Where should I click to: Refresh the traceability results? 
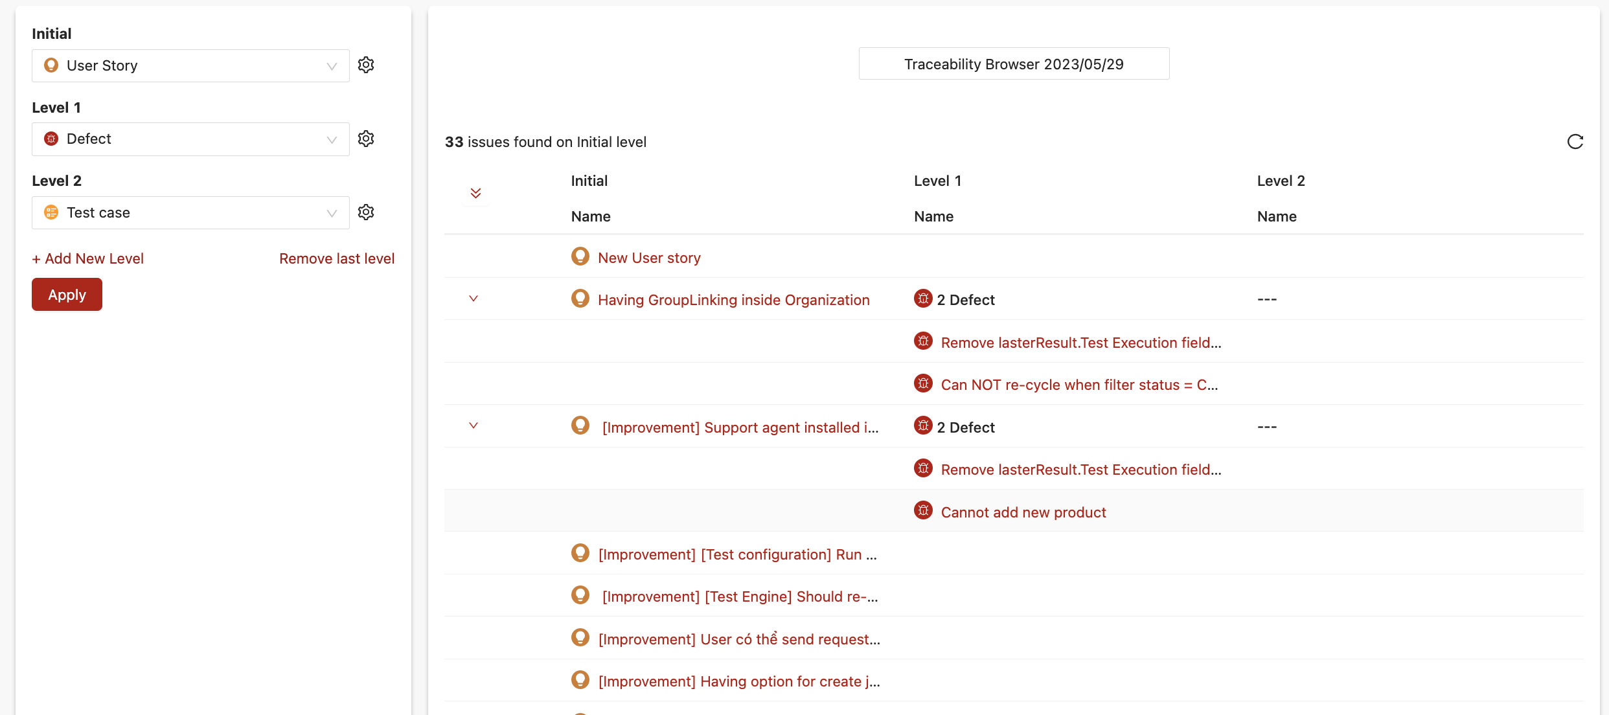coord(1575,142)
